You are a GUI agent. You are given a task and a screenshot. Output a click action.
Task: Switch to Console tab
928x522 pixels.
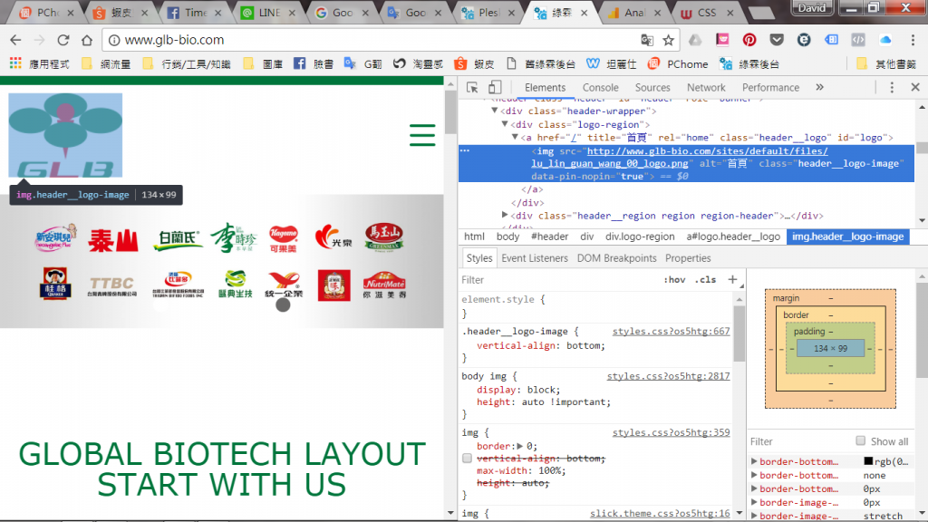click(x=600, y=88)
